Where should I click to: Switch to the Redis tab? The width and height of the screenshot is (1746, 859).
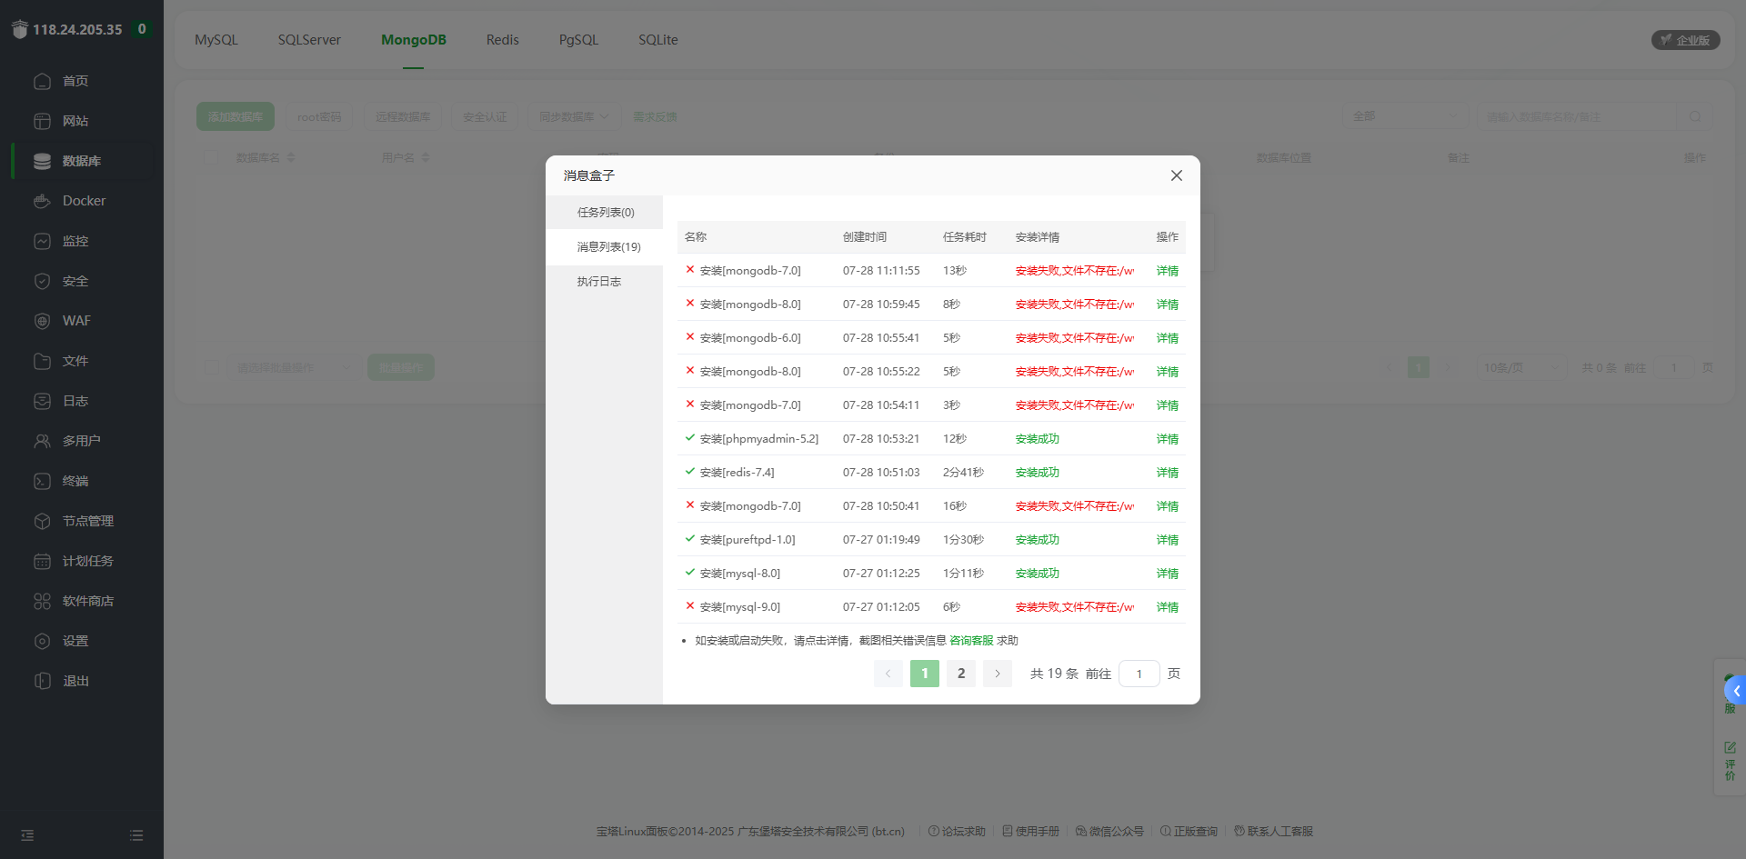pos(502,40)
